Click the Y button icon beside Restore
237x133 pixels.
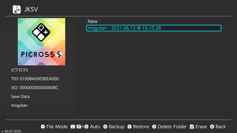pyautogui.click(x=129, y=127)
